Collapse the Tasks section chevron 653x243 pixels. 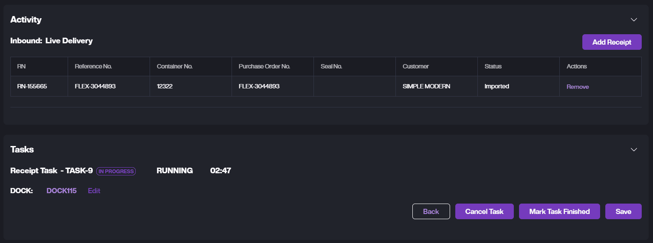pos(633,149)
